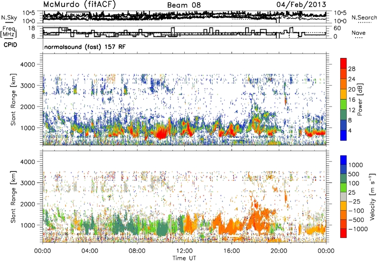This screenshot has height=261, width=377.
Task: Click the '16' power colorbar label
Action: point(352,100)
